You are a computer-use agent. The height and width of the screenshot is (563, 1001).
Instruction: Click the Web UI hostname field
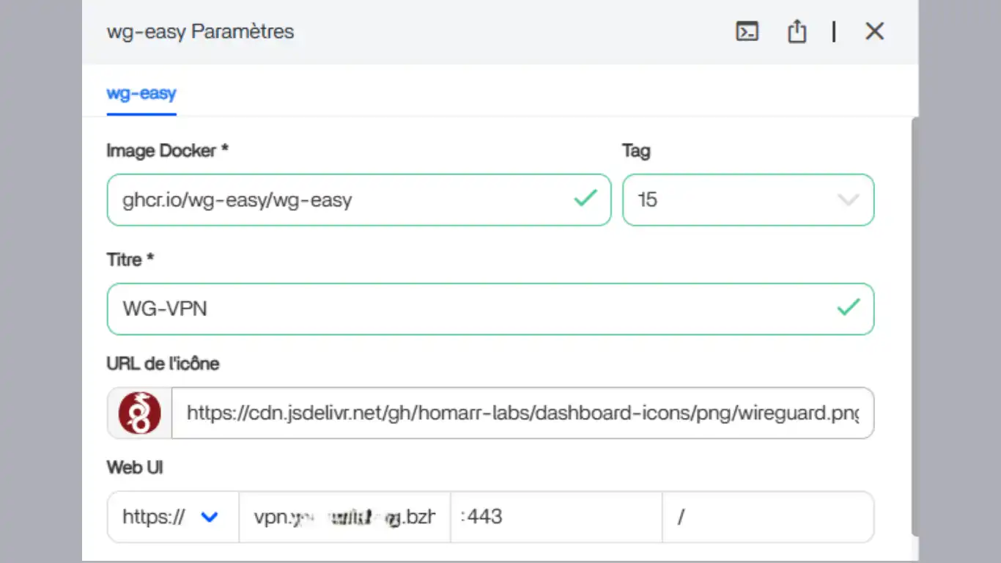pos(344,517)
